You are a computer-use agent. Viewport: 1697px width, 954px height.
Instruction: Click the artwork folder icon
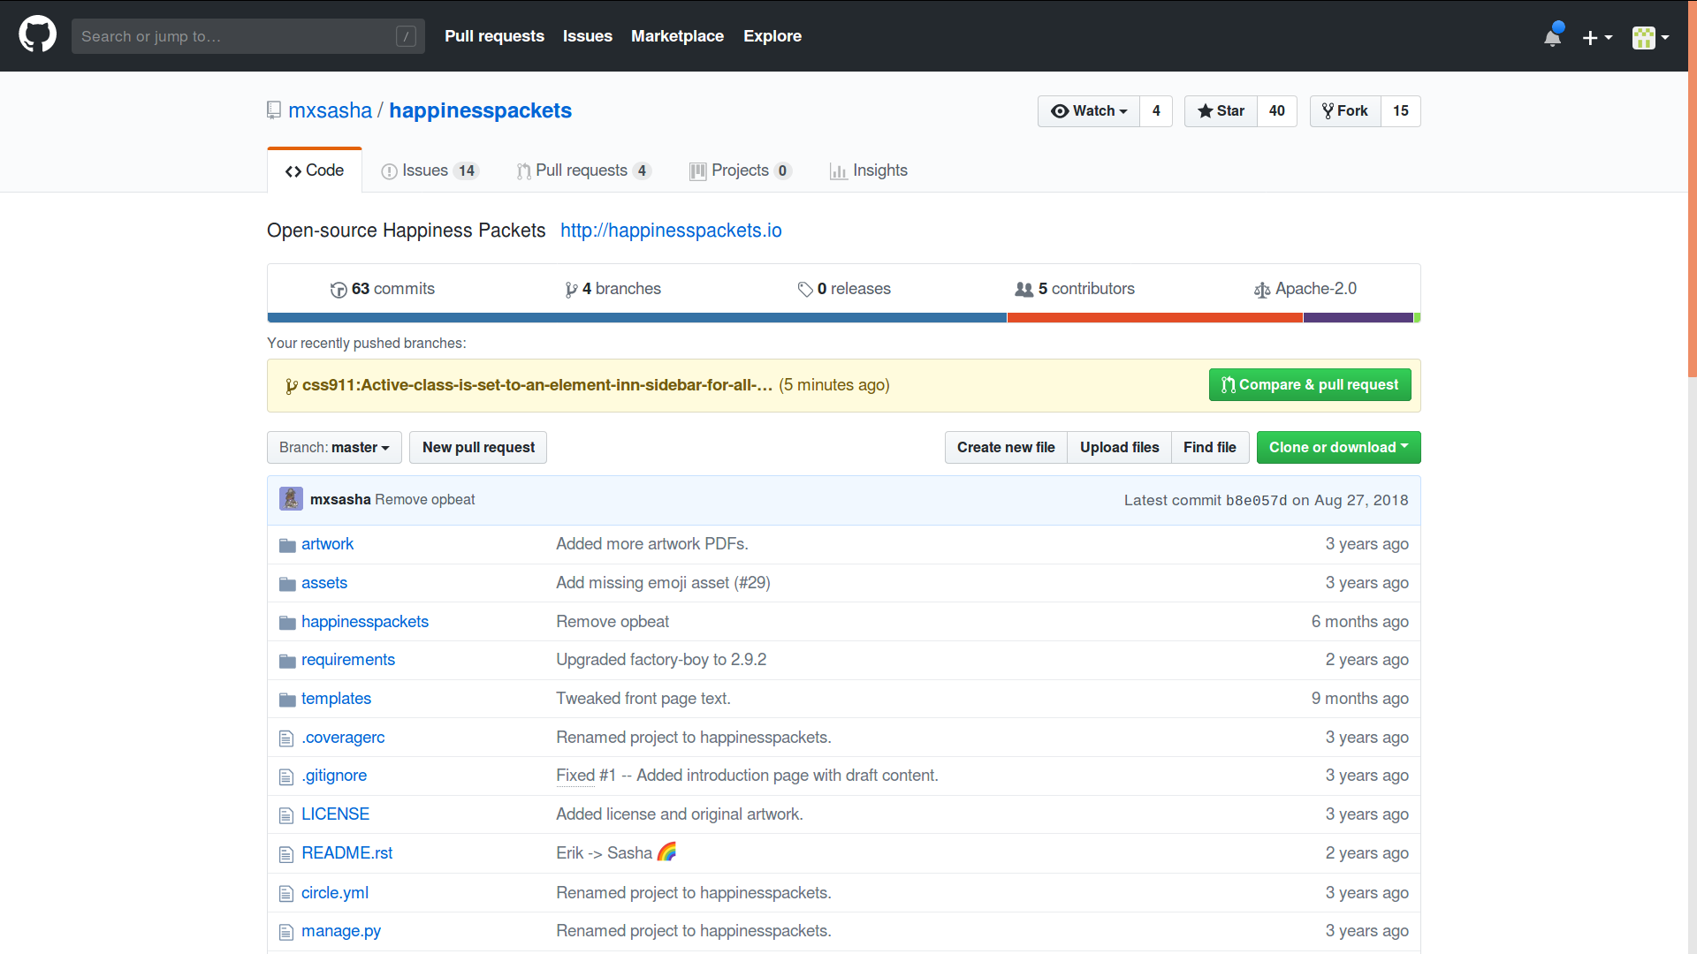287,545
